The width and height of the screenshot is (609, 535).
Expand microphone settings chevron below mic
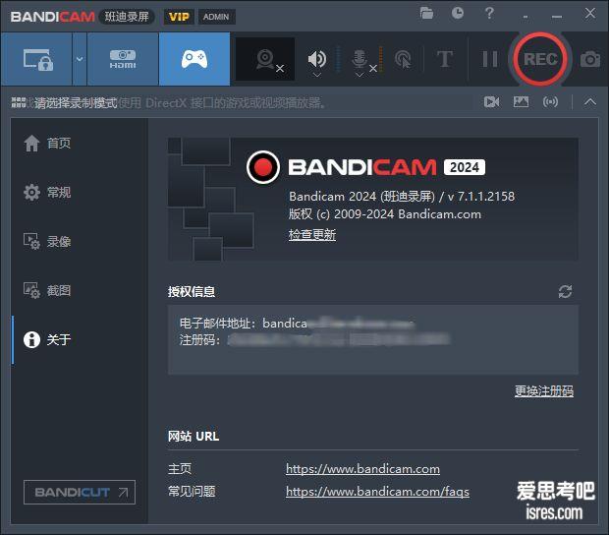tap(360, 75)
